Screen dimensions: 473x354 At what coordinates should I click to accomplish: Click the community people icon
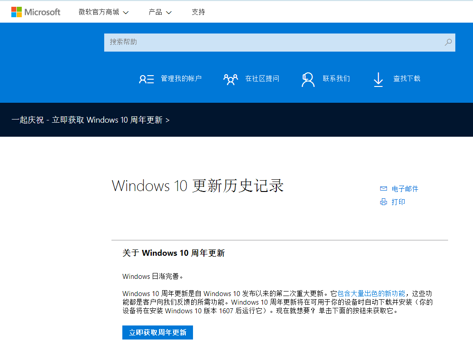[x=231, y=79]
